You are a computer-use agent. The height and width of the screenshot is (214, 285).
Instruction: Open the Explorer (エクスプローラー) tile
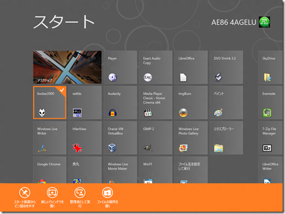226,138
